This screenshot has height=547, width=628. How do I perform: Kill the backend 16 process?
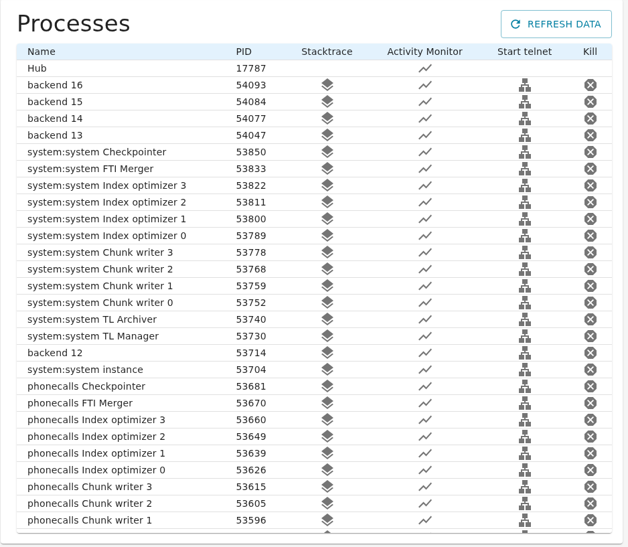click(591, 85)
